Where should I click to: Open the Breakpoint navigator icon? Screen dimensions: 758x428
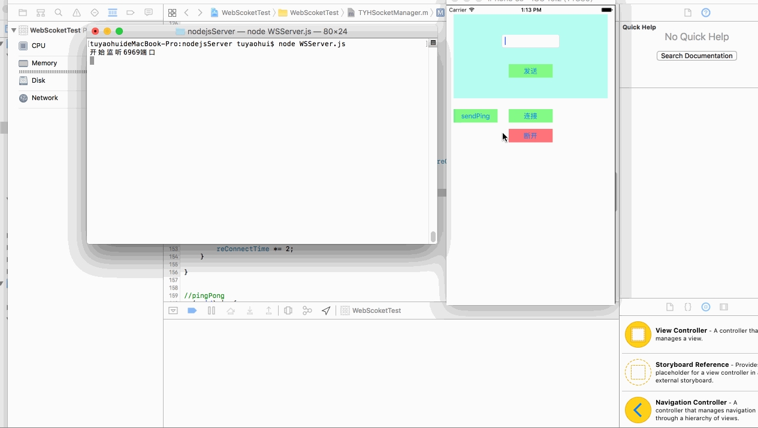[131, 13]
